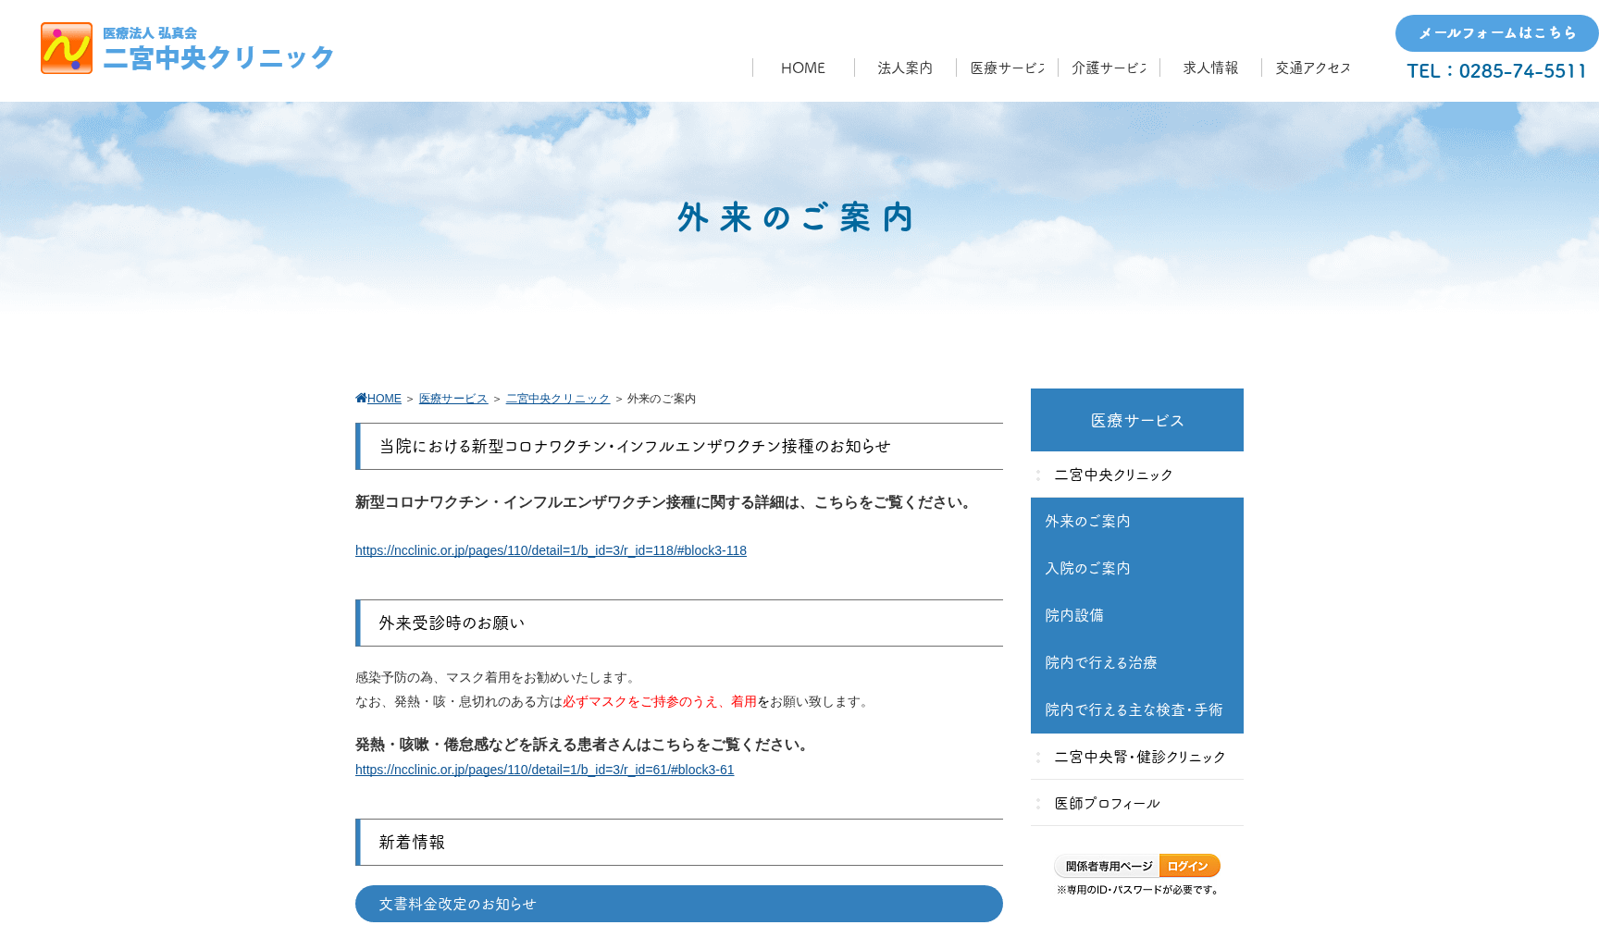
Task: Click the 文書料金改定のお知らせ banner
Action: pos(678,904)
